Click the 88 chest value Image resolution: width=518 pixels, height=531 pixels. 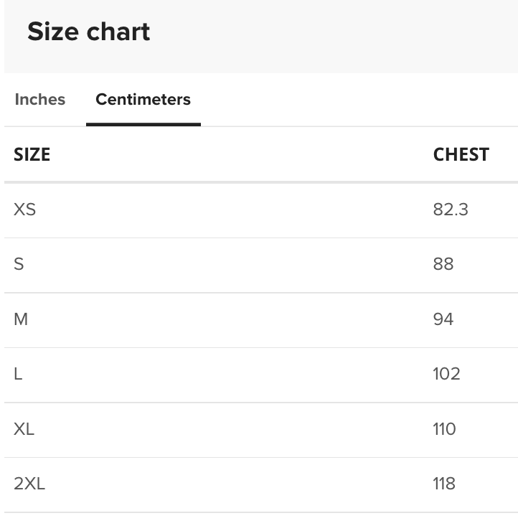[x=443, y=264]
